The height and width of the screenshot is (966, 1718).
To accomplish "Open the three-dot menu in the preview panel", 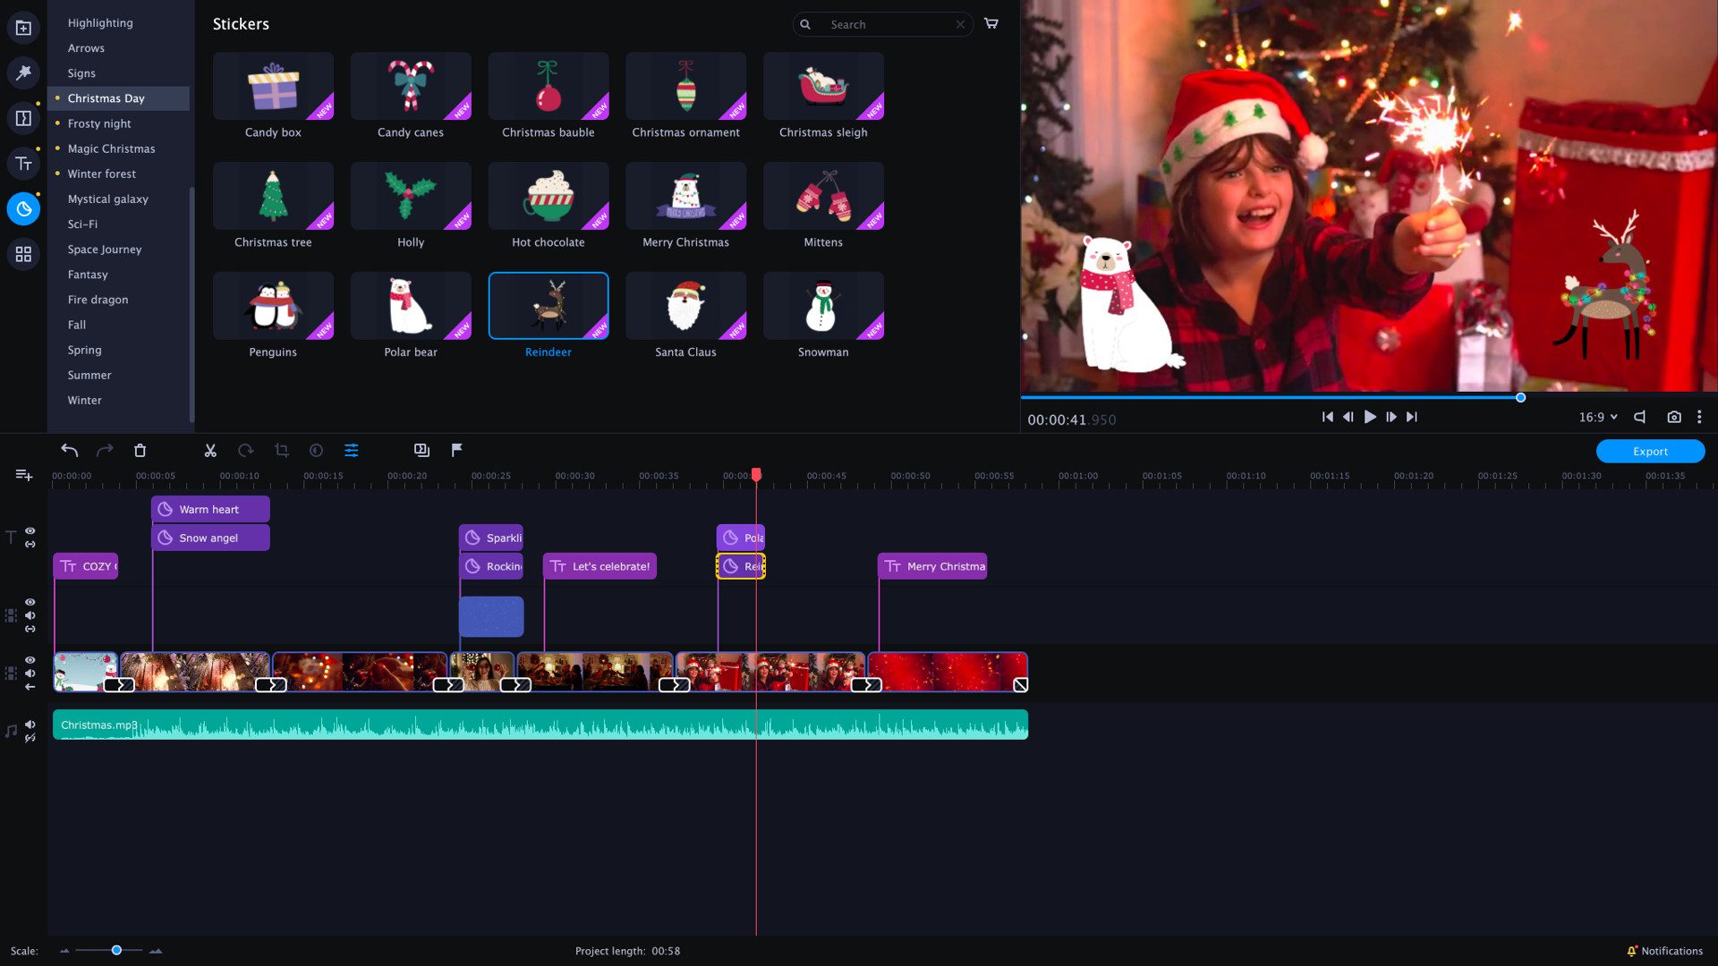I will 1699,417.
